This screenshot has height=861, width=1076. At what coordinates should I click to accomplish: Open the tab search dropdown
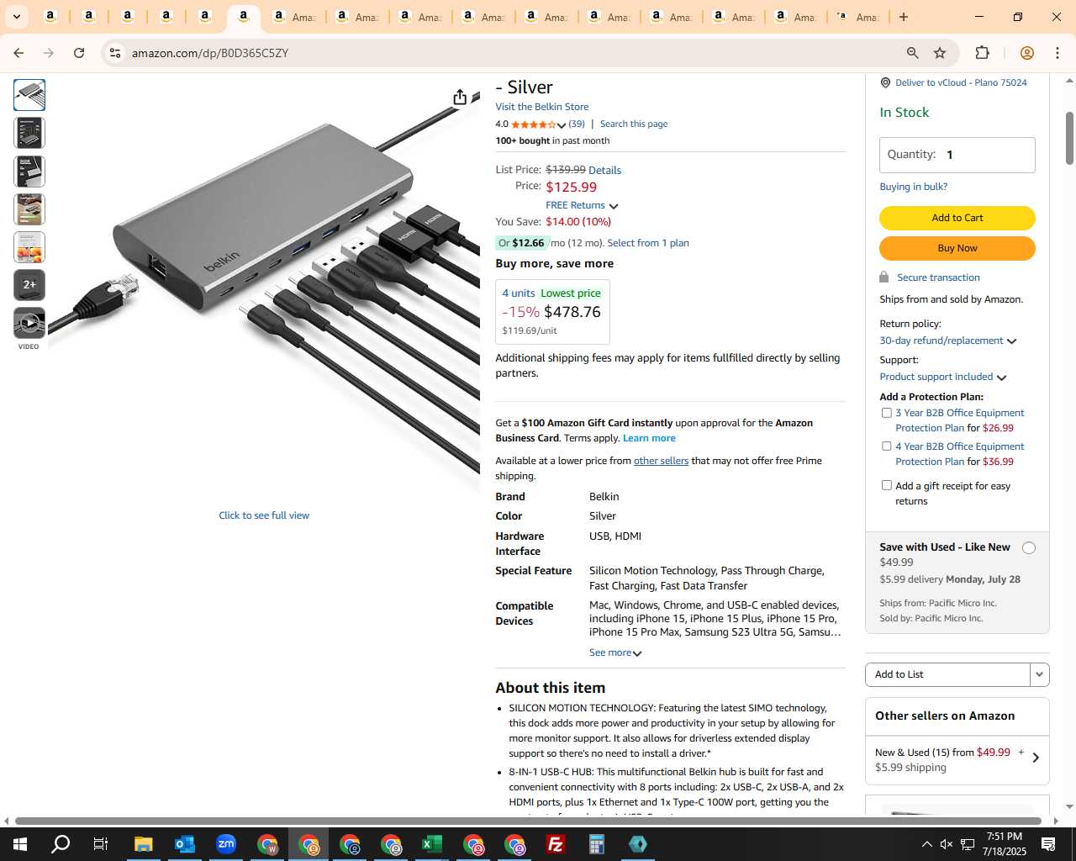17,17
